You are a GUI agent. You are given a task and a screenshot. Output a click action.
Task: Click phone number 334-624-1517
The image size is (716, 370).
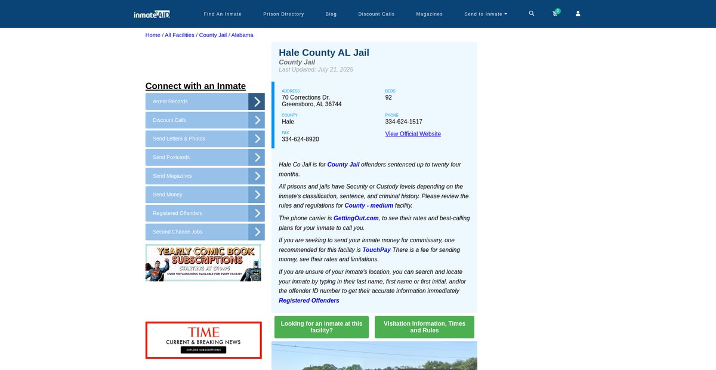[x=404, y=122]
